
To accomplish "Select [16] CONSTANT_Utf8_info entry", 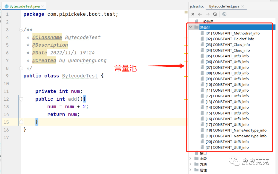I will (227, 119).
